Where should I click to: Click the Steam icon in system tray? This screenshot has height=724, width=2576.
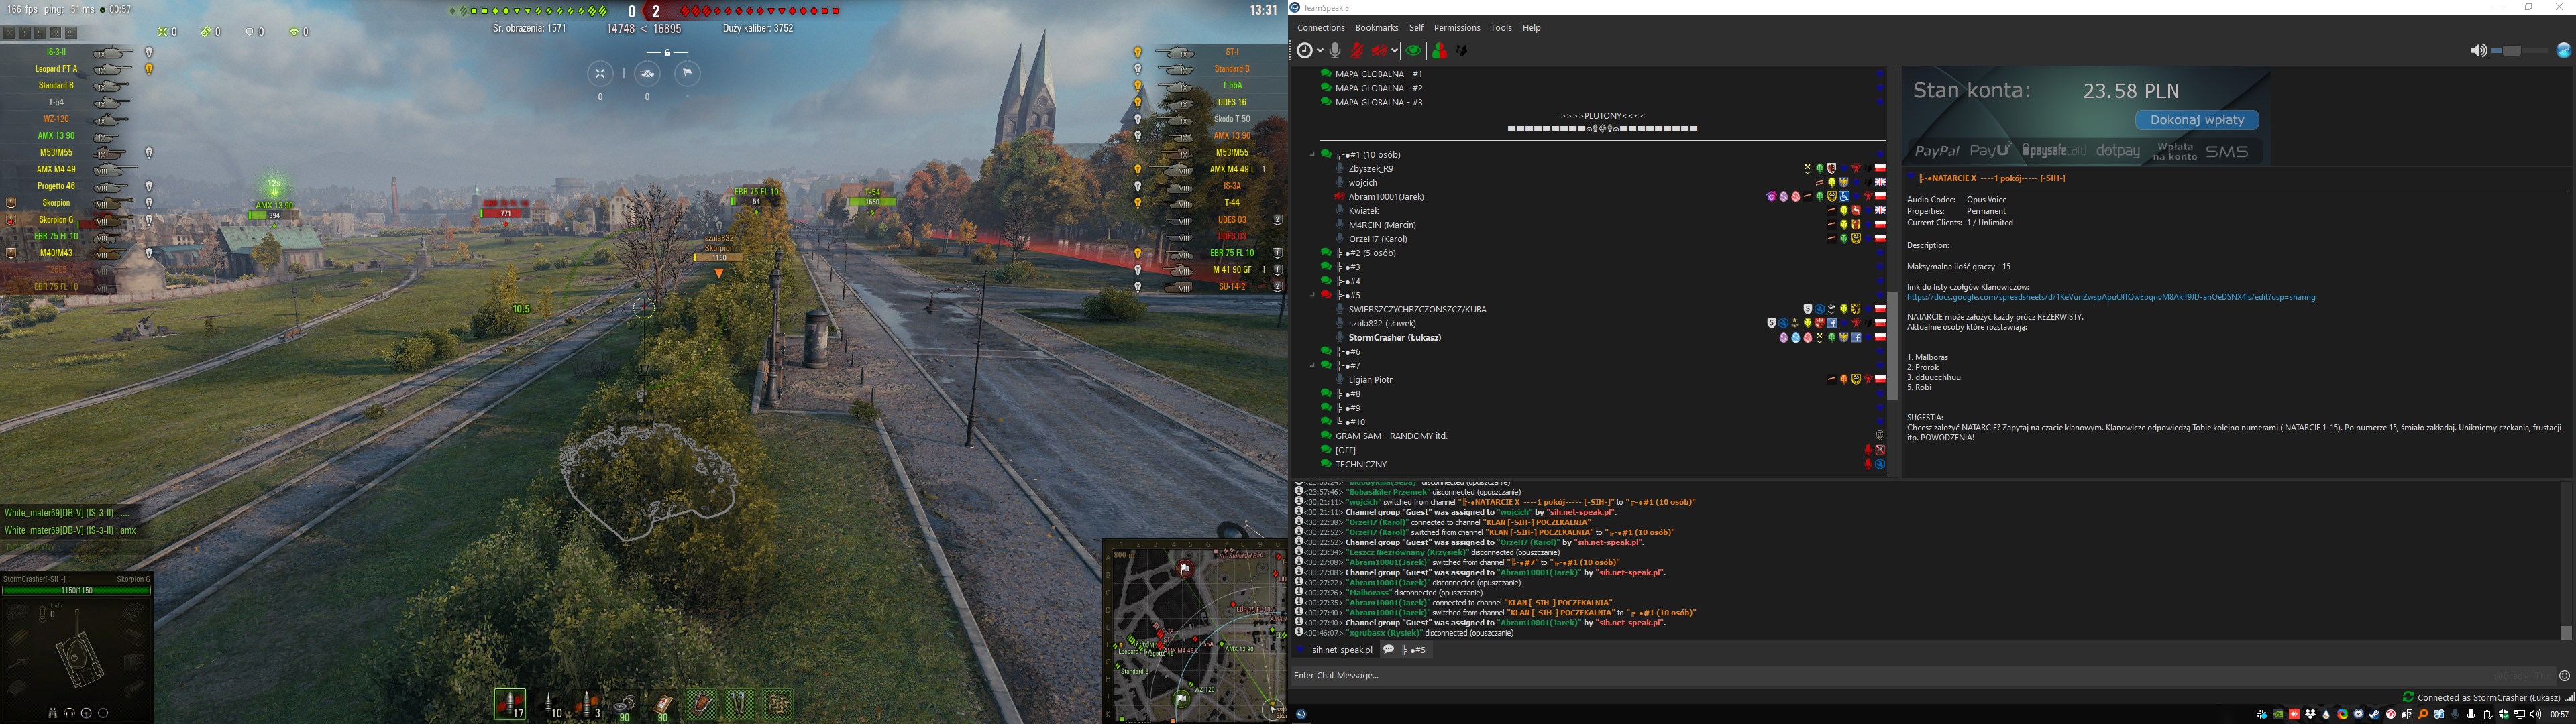coord(2374,714)
